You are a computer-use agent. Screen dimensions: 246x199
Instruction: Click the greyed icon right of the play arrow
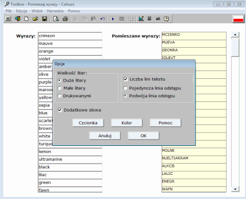(122, 19)
